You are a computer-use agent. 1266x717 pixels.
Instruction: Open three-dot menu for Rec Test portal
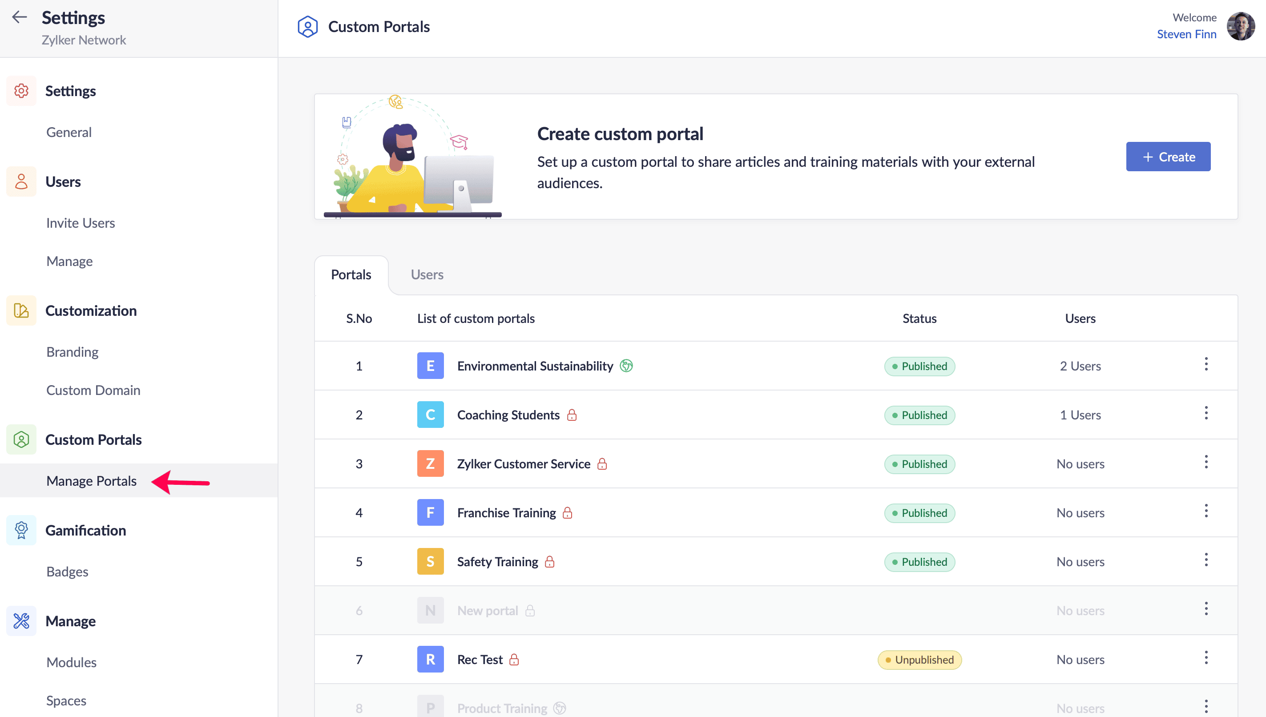tap(1206, 658)
